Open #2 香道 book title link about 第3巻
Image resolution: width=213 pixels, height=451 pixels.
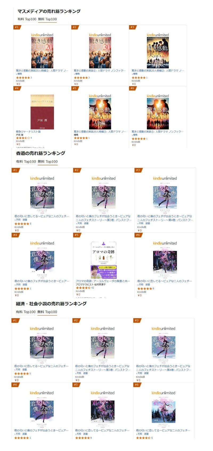click(104, 218)
